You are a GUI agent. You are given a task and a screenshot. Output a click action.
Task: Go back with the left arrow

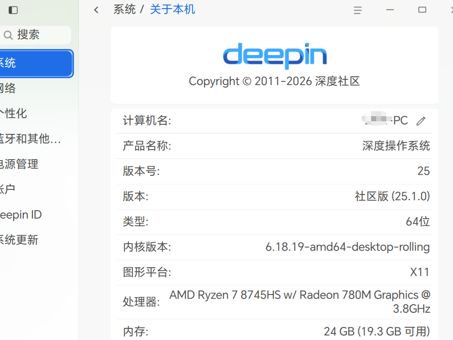[96, 10]
